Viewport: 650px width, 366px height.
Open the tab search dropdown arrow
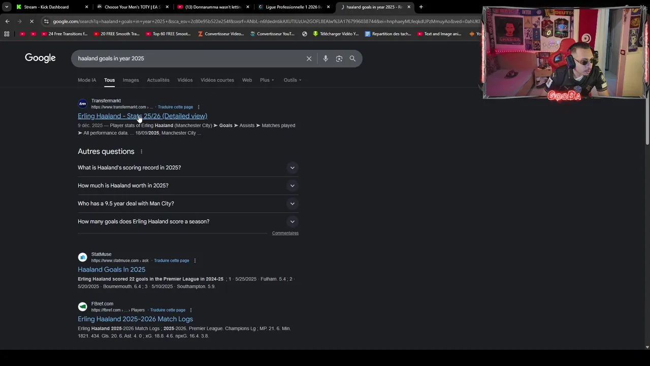pos(7,7)
